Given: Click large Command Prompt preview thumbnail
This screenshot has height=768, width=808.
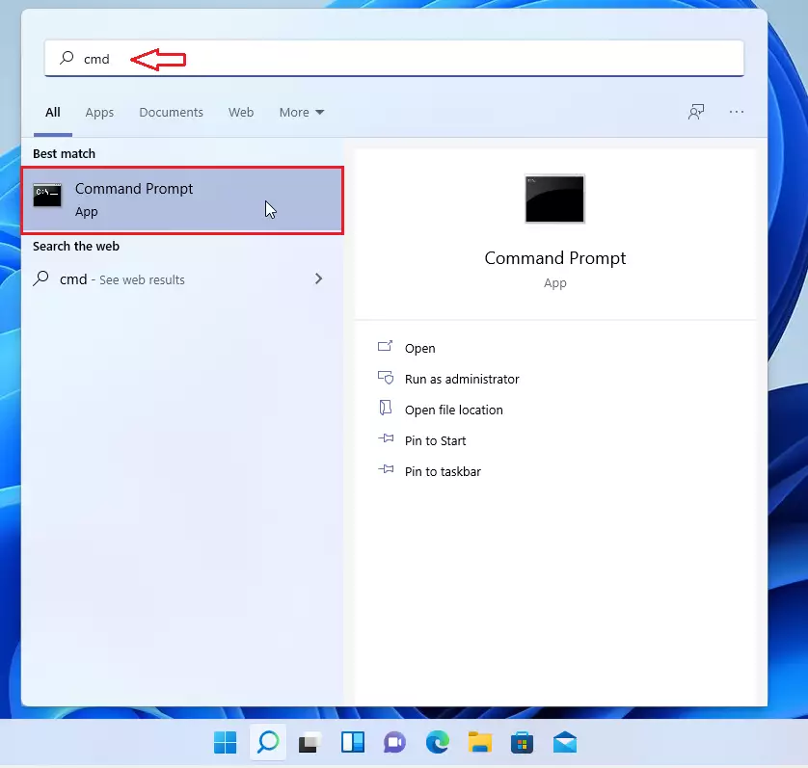Looking at the screenshot, I should [554, 199].
